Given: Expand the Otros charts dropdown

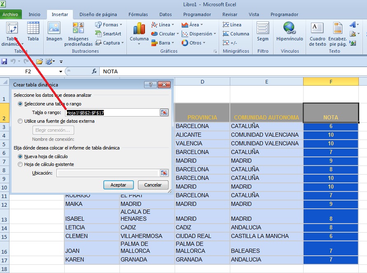Looking at the screenshot, I should 193,43.
